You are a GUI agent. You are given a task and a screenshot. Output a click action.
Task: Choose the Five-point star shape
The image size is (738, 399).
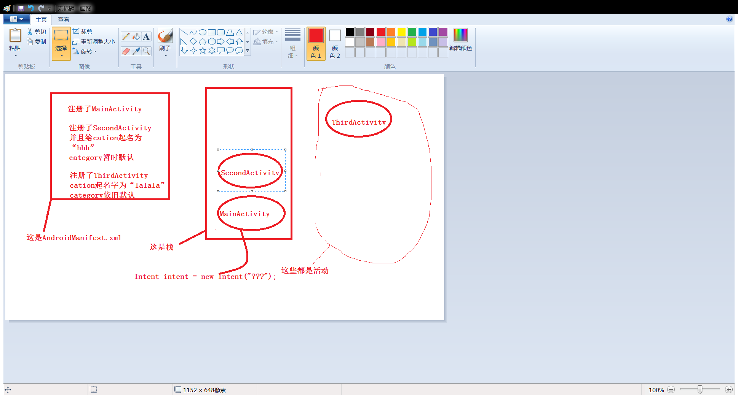pyautogui.click(x=203, y=51)
